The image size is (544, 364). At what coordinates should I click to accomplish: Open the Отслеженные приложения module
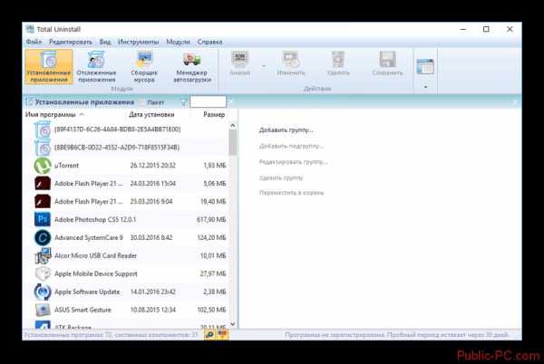[96, 66]
